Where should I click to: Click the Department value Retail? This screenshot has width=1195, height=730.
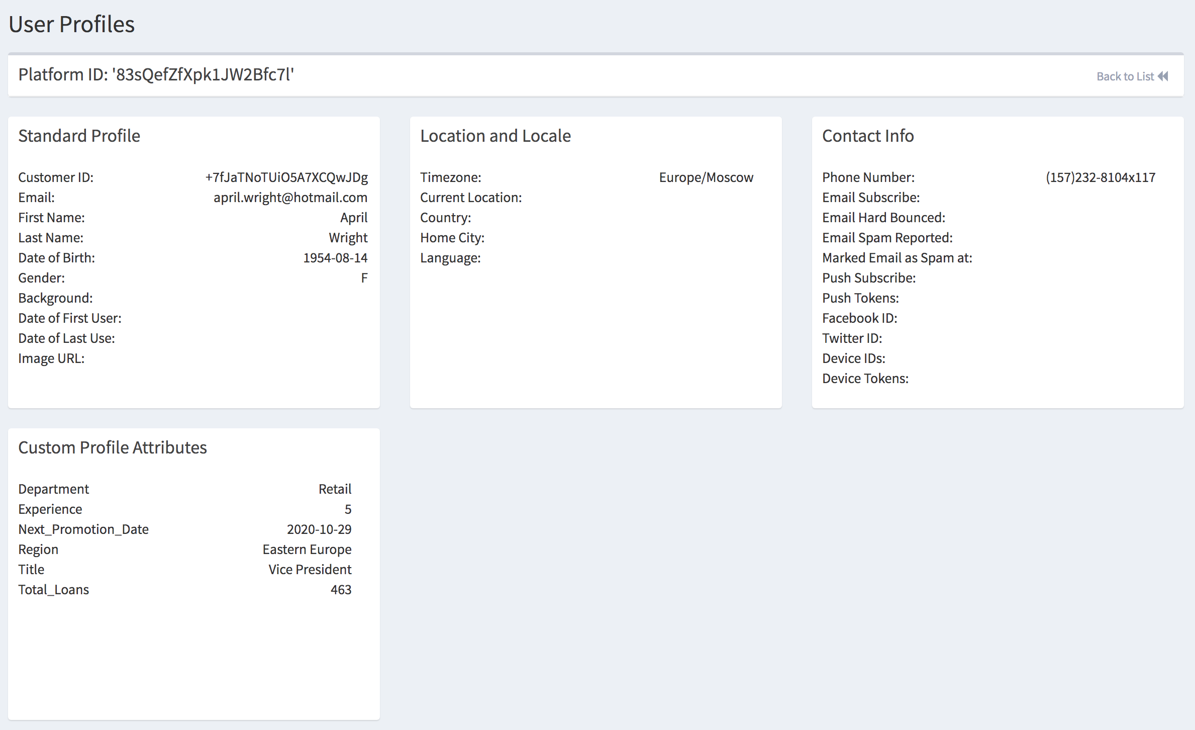tap(335, 489)
